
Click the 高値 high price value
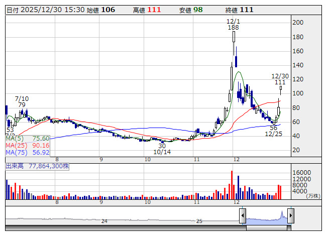[154, 10]
